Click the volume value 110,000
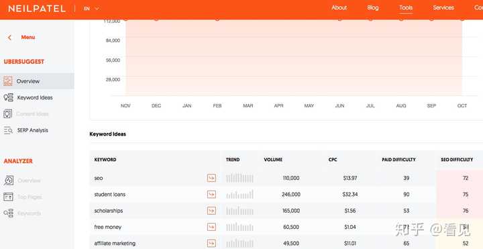Viewport: 483px width, 249px height. (x=291, y=178)
